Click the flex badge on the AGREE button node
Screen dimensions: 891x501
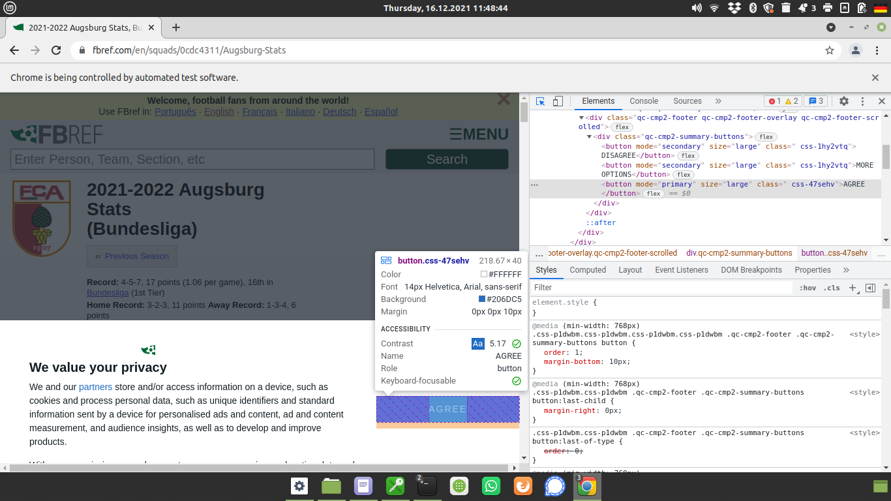click(x=654, y=194)
